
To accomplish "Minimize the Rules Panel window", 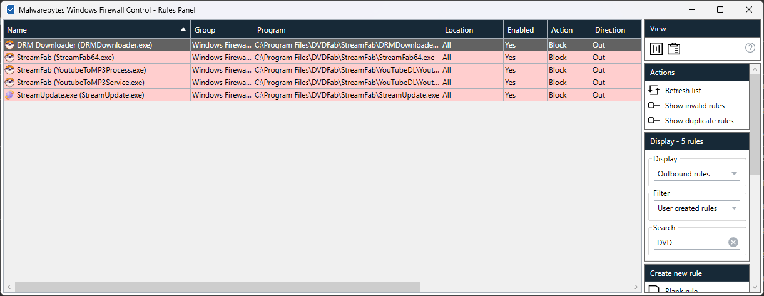I will pos(691,9).
